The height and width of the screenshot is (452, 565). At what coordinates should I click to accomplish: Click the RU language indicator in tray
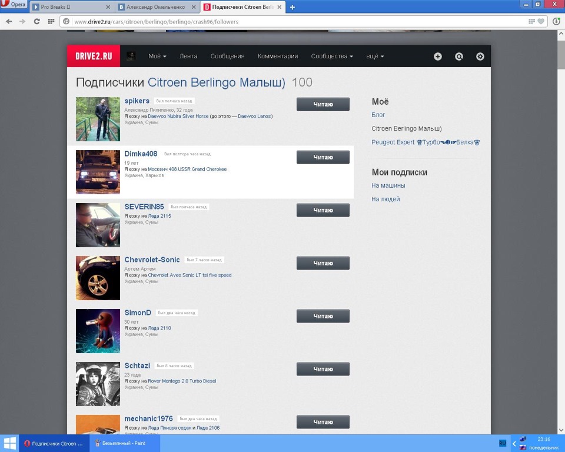coord(503,443)
